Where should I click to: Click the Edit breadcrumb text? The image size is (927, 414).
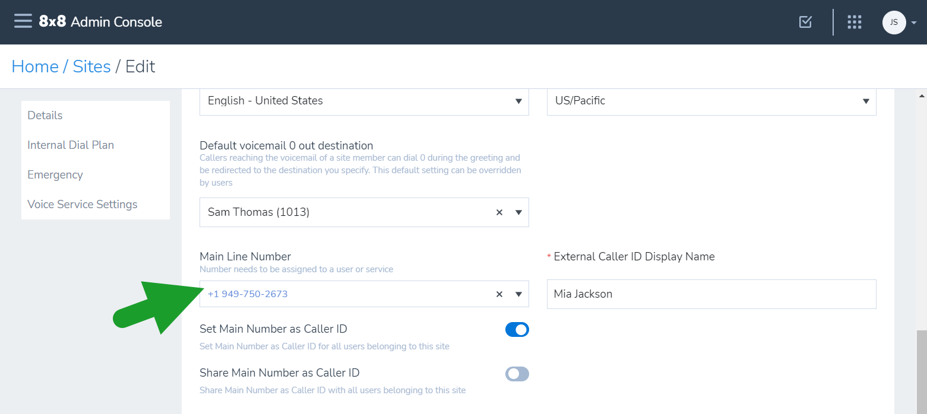140,66
